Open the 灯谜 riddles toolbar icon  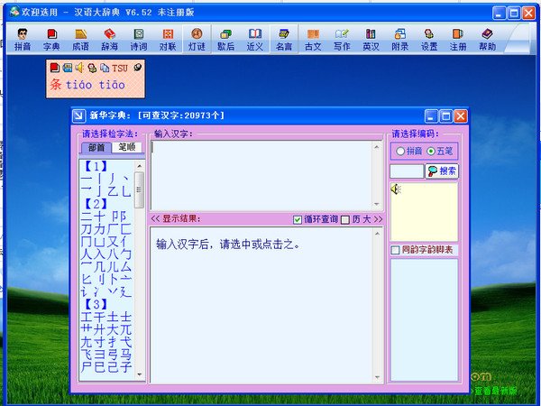pyautogui.click(x=197, y=40)
